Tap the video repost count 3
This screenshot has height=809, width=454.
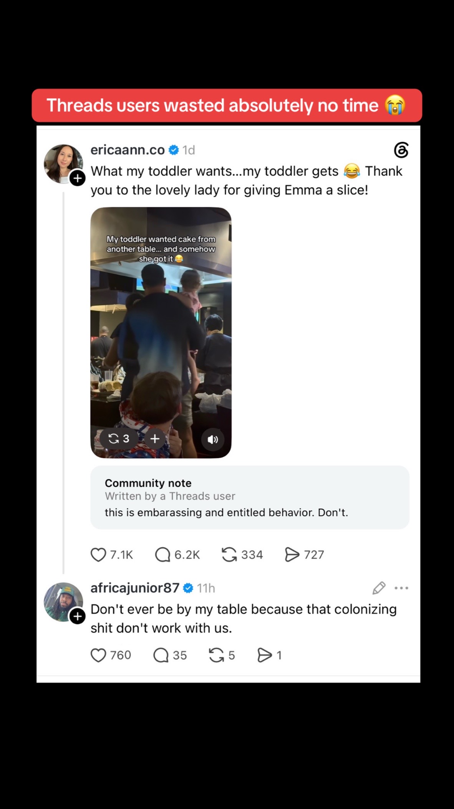(119, 439)
